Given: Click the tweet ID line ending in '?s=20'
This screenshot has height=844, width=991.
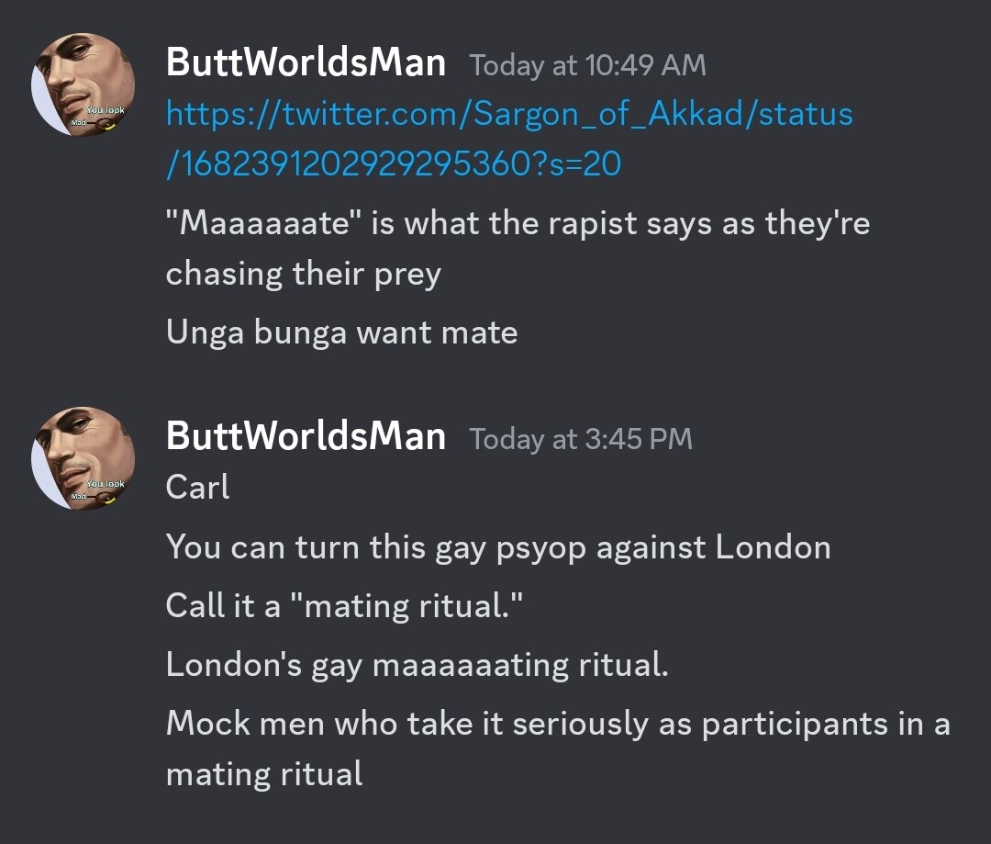Looking at the screenshot, I should (x=394, y=163).
